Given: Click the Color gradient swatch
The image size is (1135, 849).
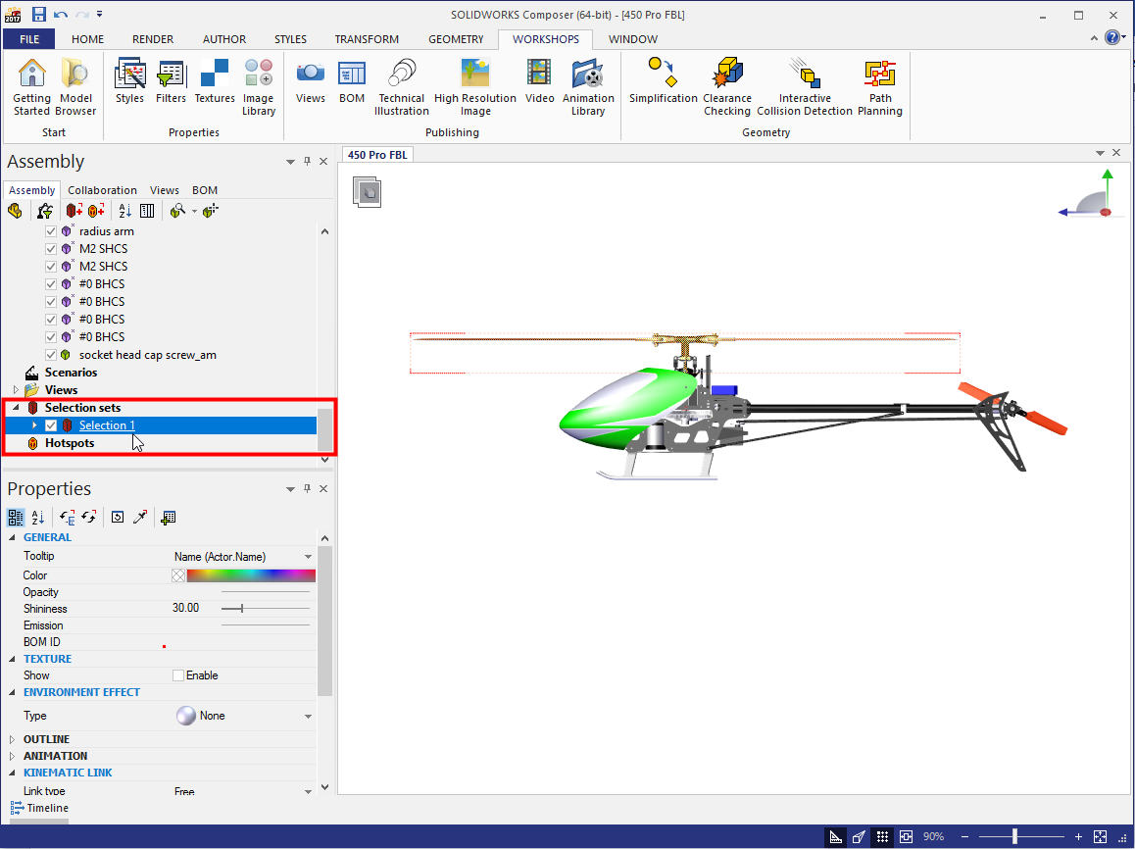Looking at the screenshot, I should [x=251, y=575].
